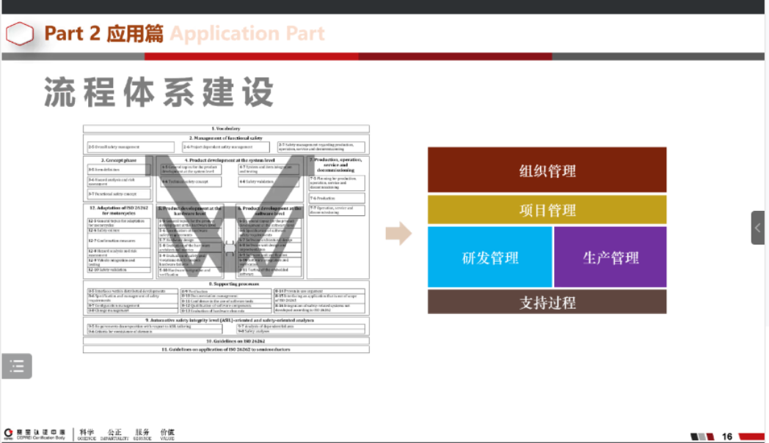The height and width of the screenshot is (443, 769).
Task: Click the CEPREI Certification Body logo
Action: tap(34, 433)
